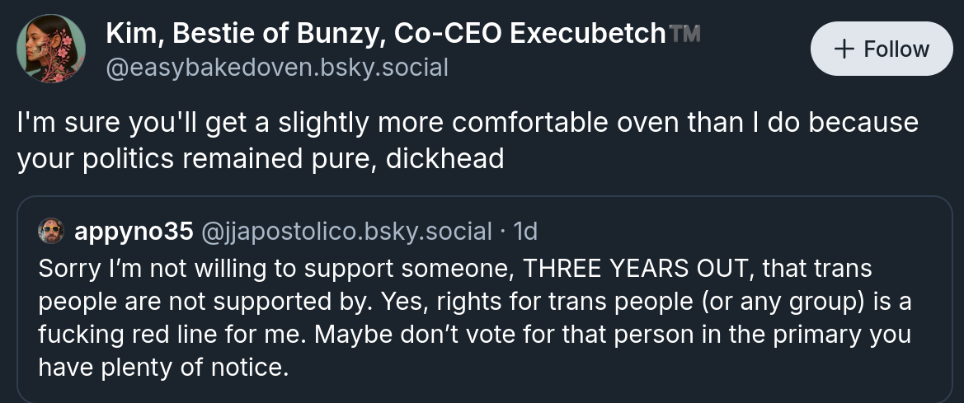The height and width of the screenshot is (403, 964).
Task: Click the plus icon on the Follow button
Action: [x=843, y=49]
